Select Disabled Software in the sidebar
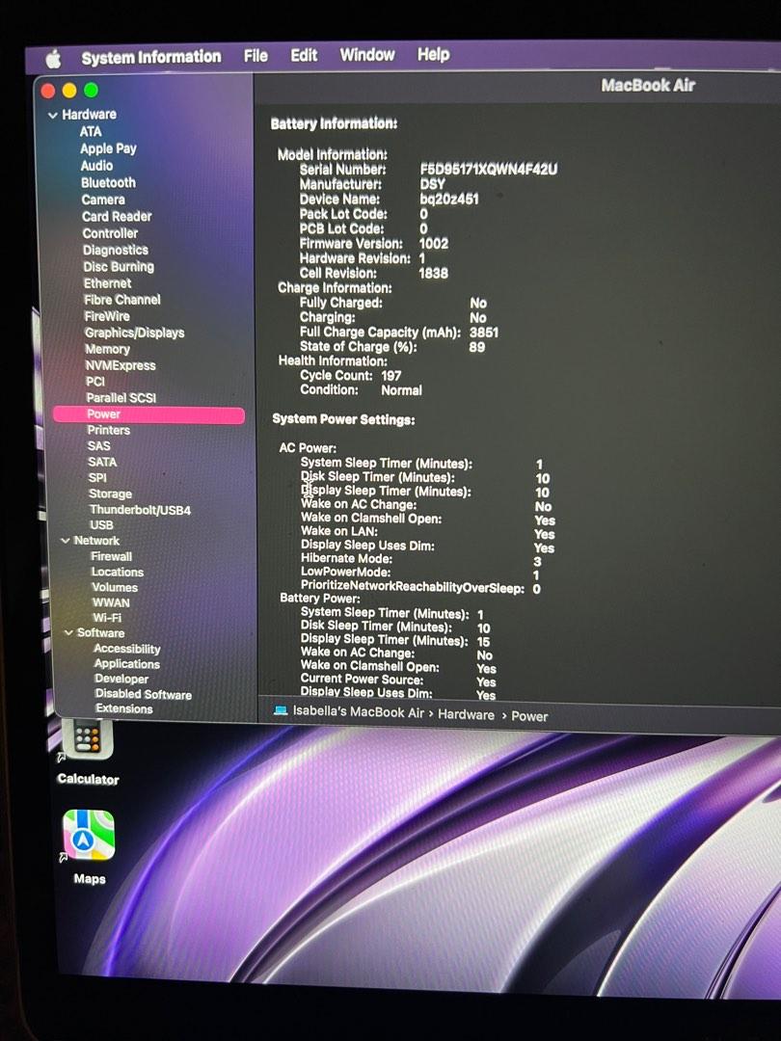 [x=144, y=694]
